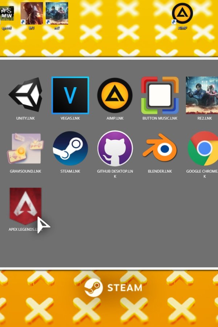Launch GitHub Desktop shortcut
This screenshot has width=218, height=327.
[x=115, y=148]
